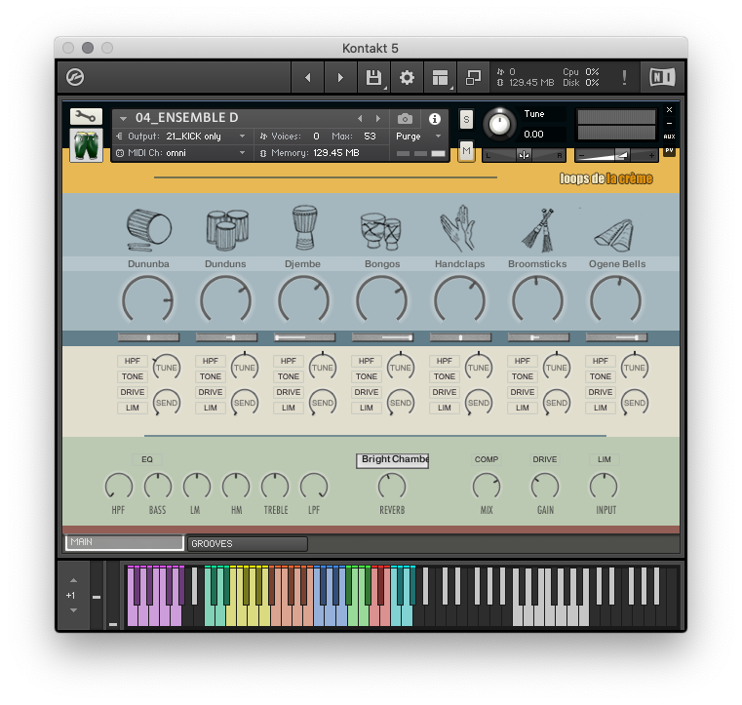The height and width of the screenshot is (705, 742).
Task: Click the floppy disk save icon
Action: tap(373, 77)
